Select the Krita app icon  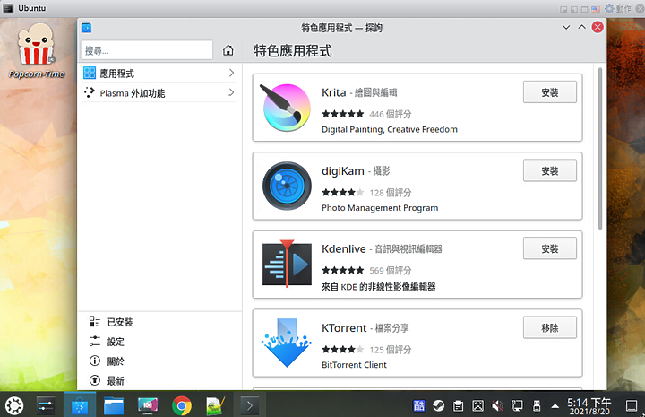tap(287, 108)
